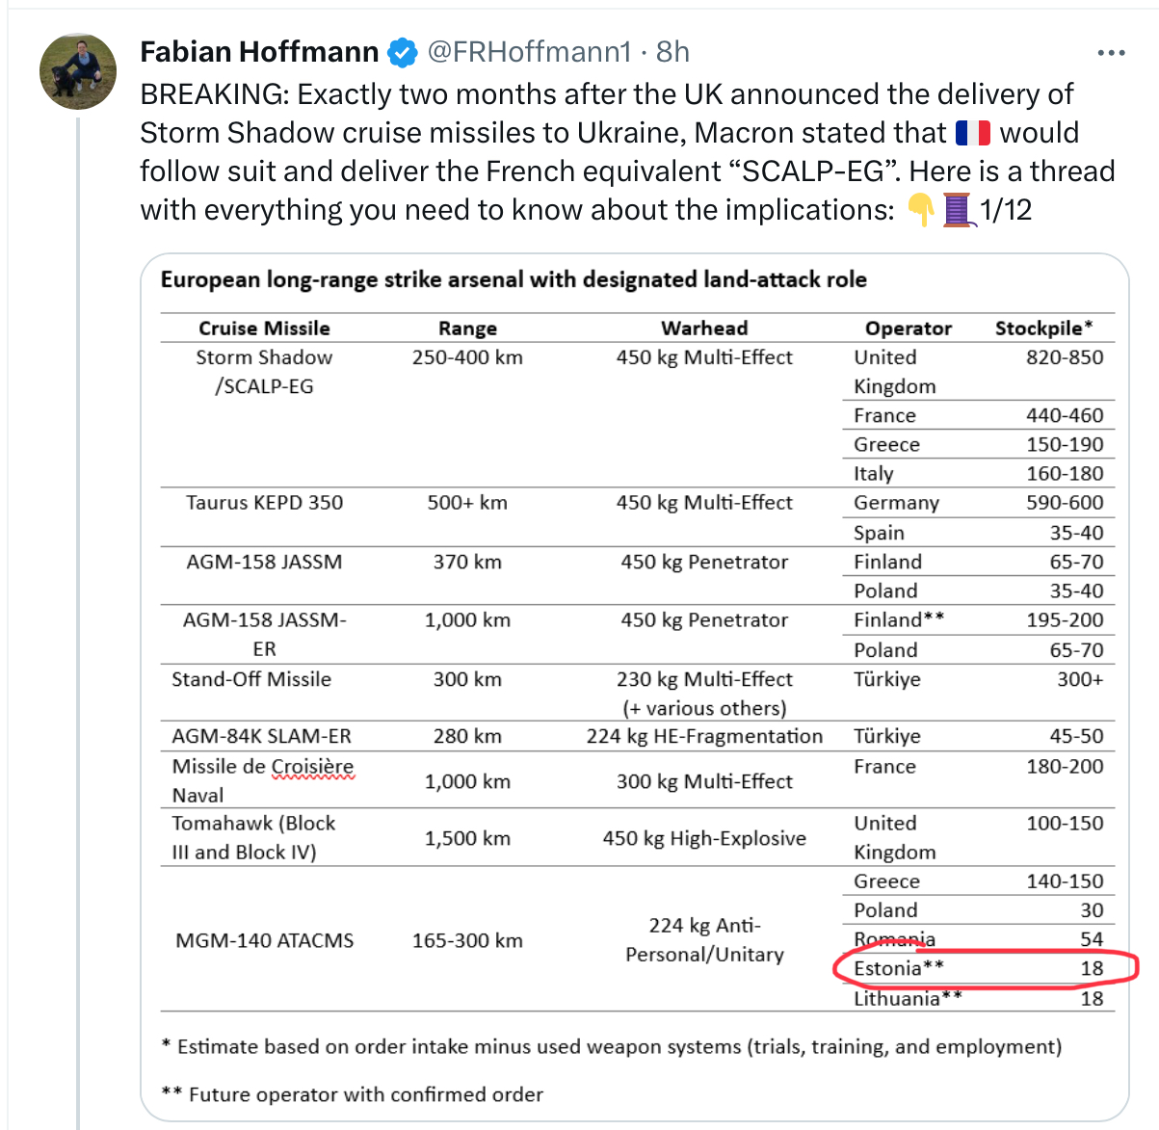Click the French flag emoji in tweet

973,133
